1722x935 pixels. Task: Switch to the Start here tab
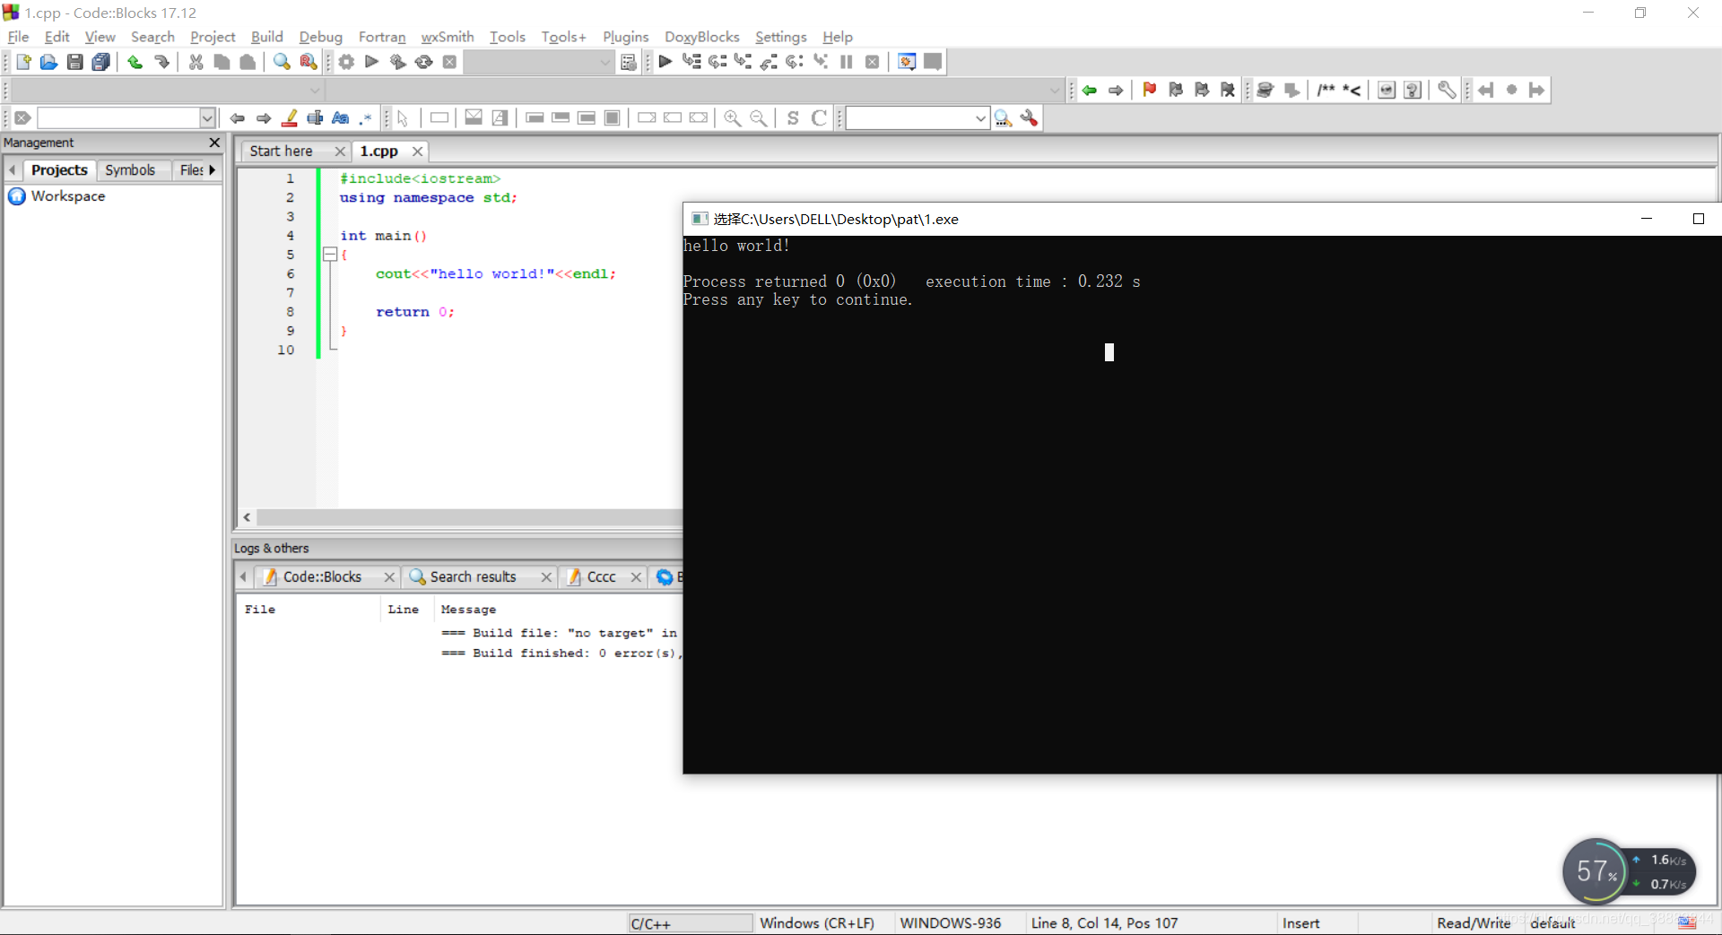(282, 152)
